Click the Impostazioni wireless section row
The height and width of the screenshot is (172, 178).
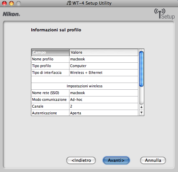pos(85,86)
